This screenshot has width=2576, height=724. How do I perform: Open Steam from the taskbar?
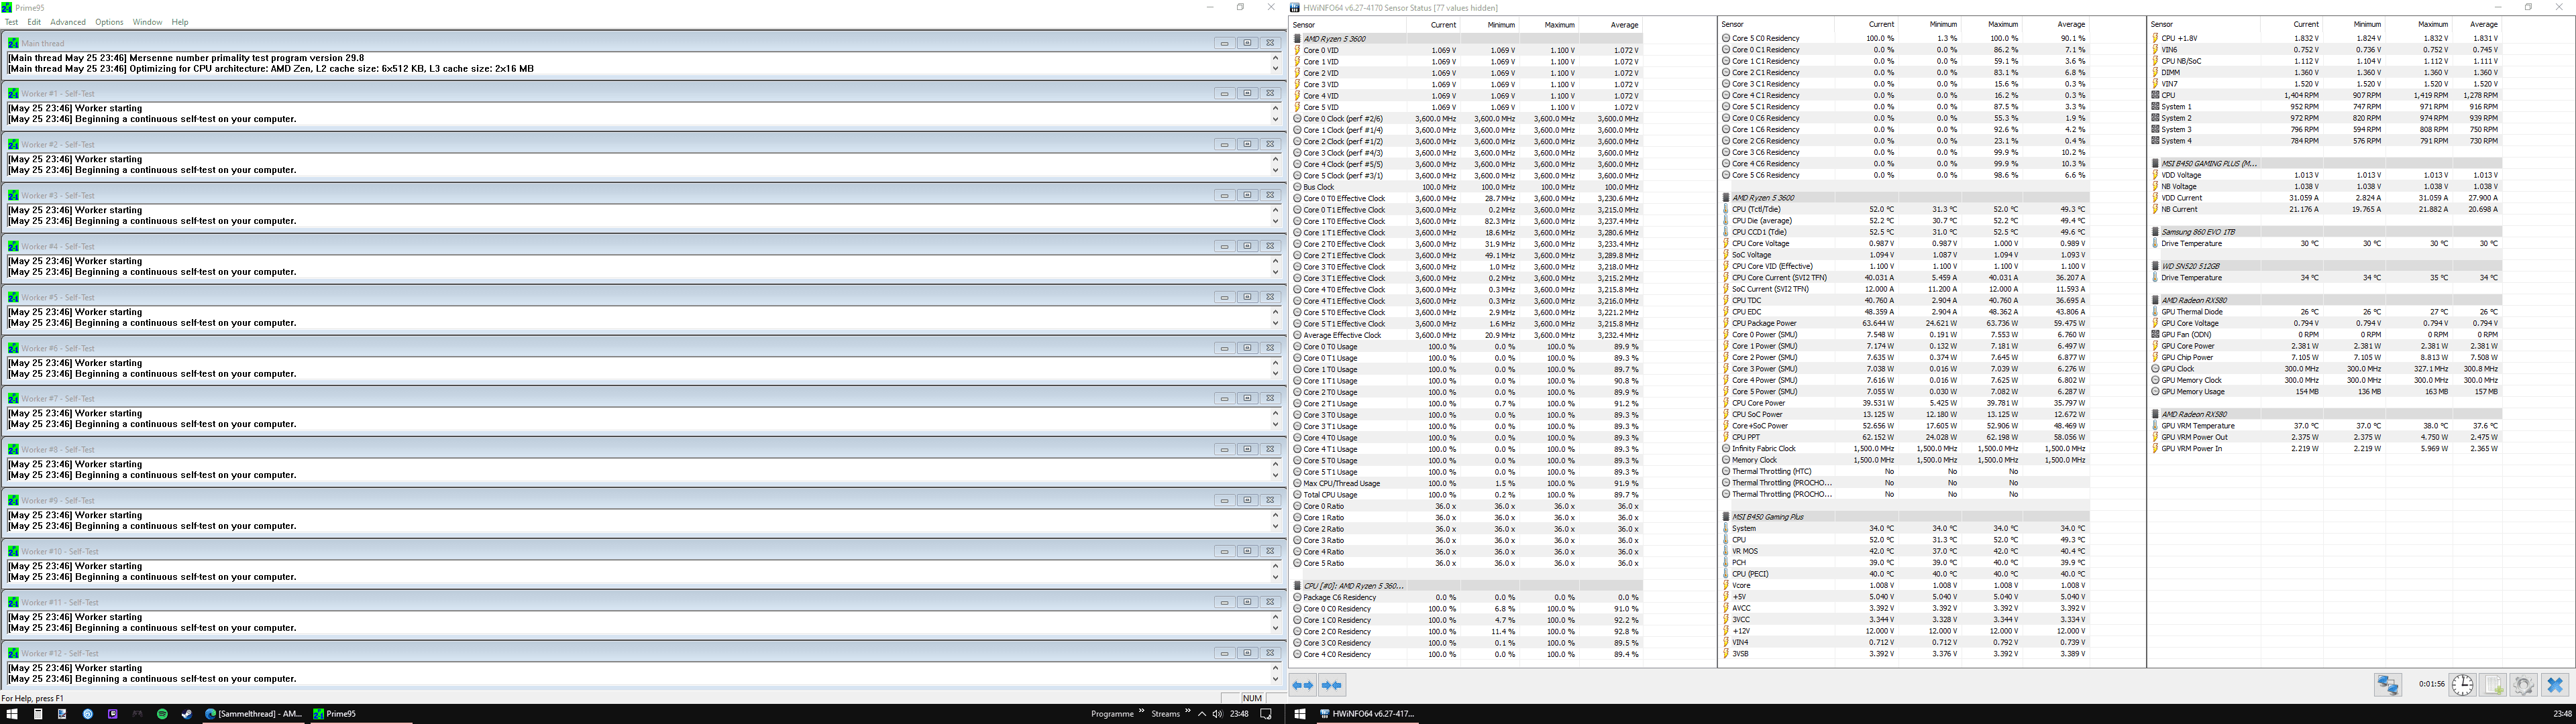(187, 714)
